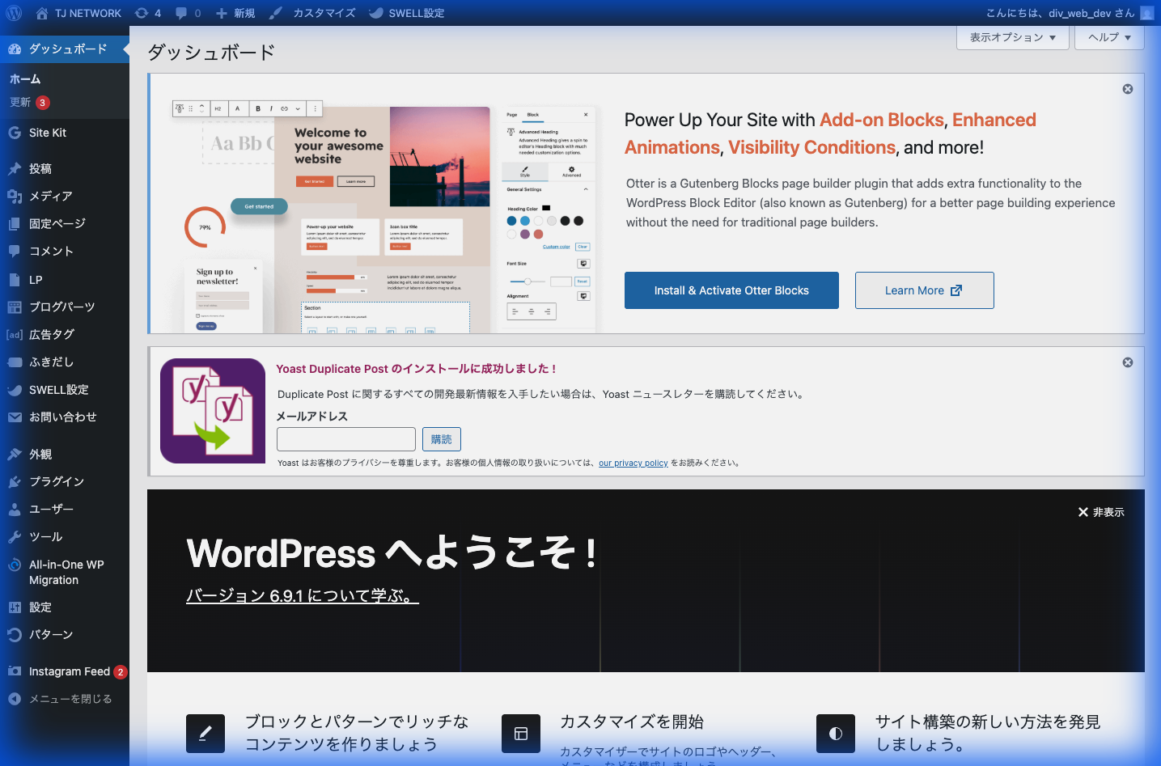Expand the 表示オプション dropdown
The height and width of the screenshot is (766, 1161).
(x=1012, y=37)
